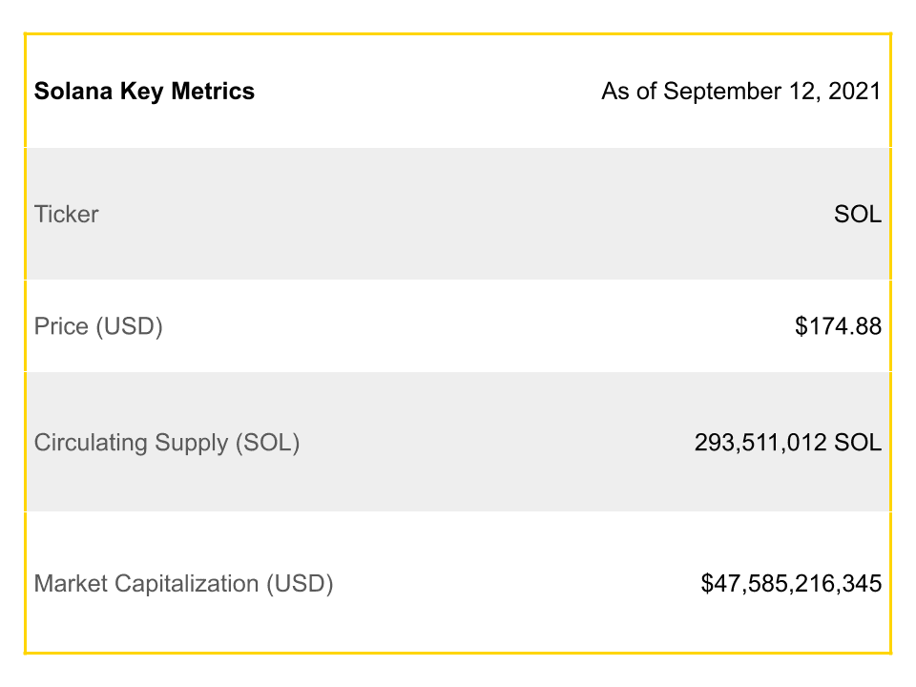Select the $47,585,216,345 market cap value
This screenshot has height=687, width=916.
791,584
